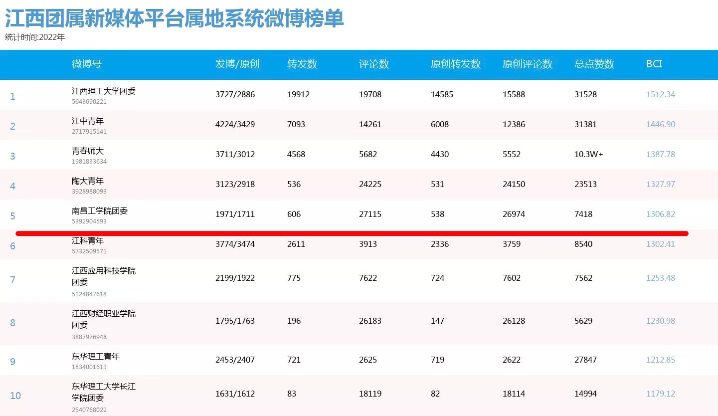Screen dimensions: 718x416
Task: Open the 江科青年 account name
Action: coord(88,241)
